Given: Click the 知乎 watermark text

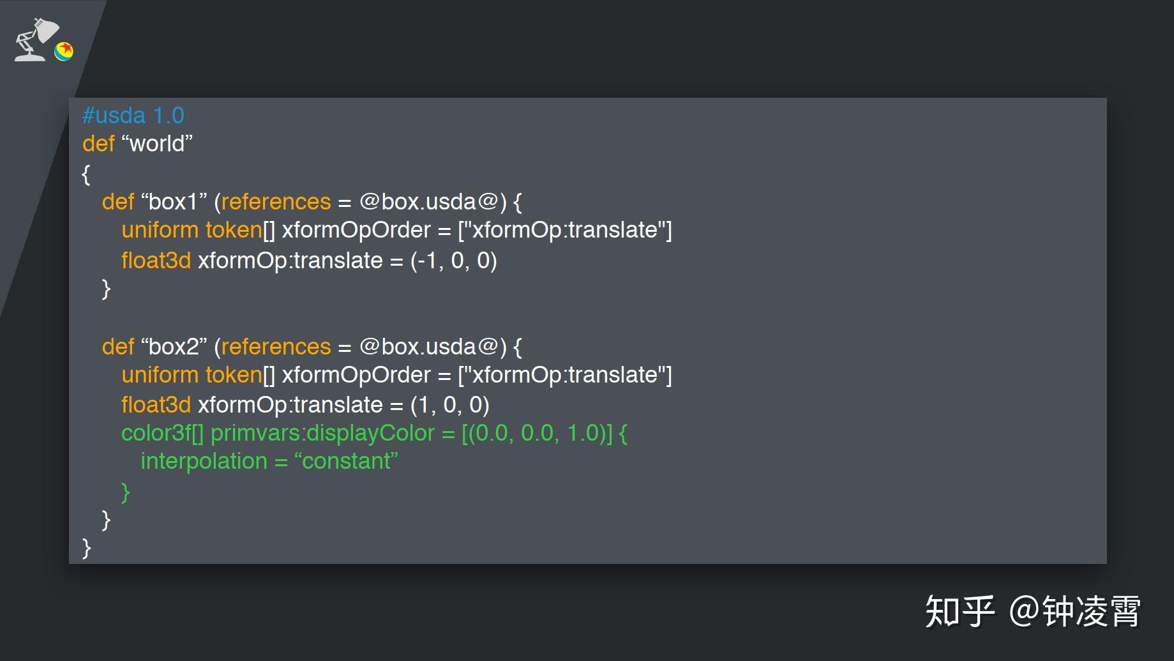Looking at the screenshot, I should 960,611.
